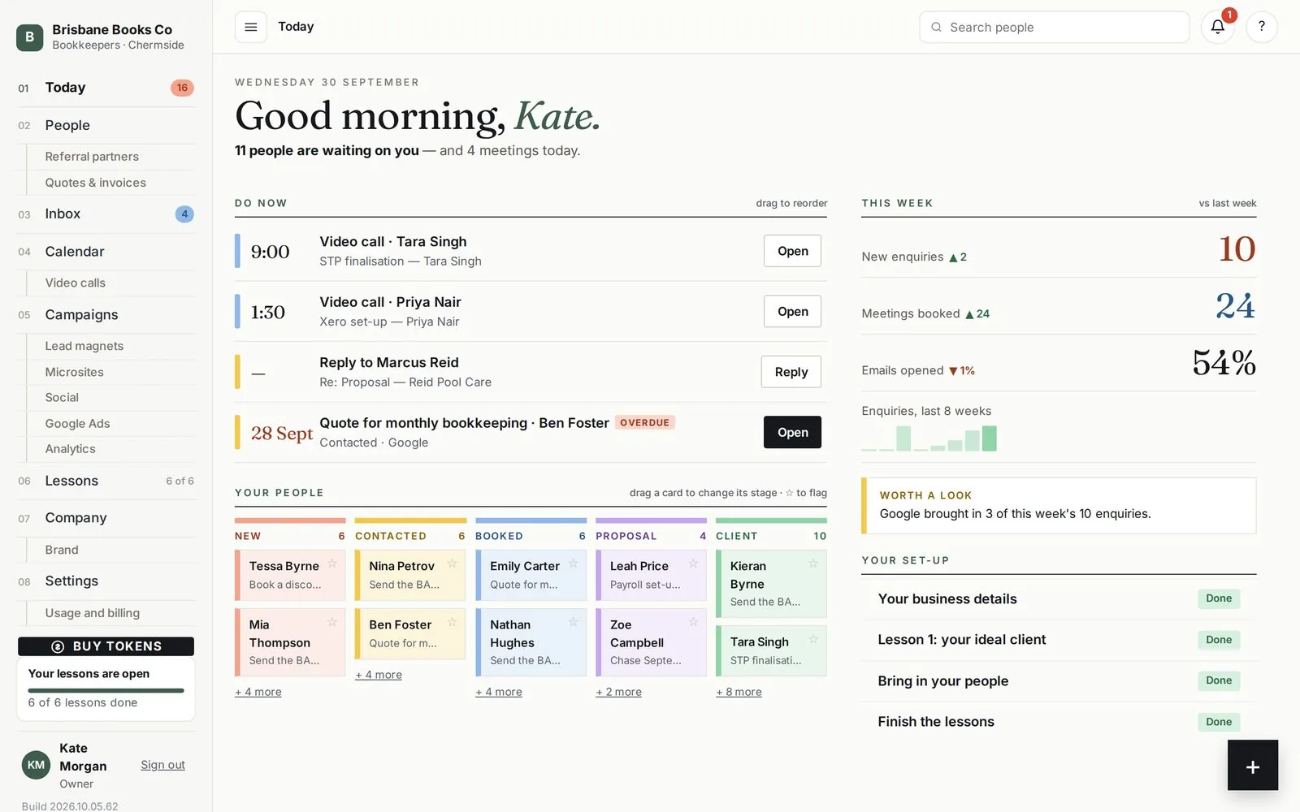Expand +2 more under Proposal
Viewport: 1300px width, 812px height.
click(x=618, y=692)
